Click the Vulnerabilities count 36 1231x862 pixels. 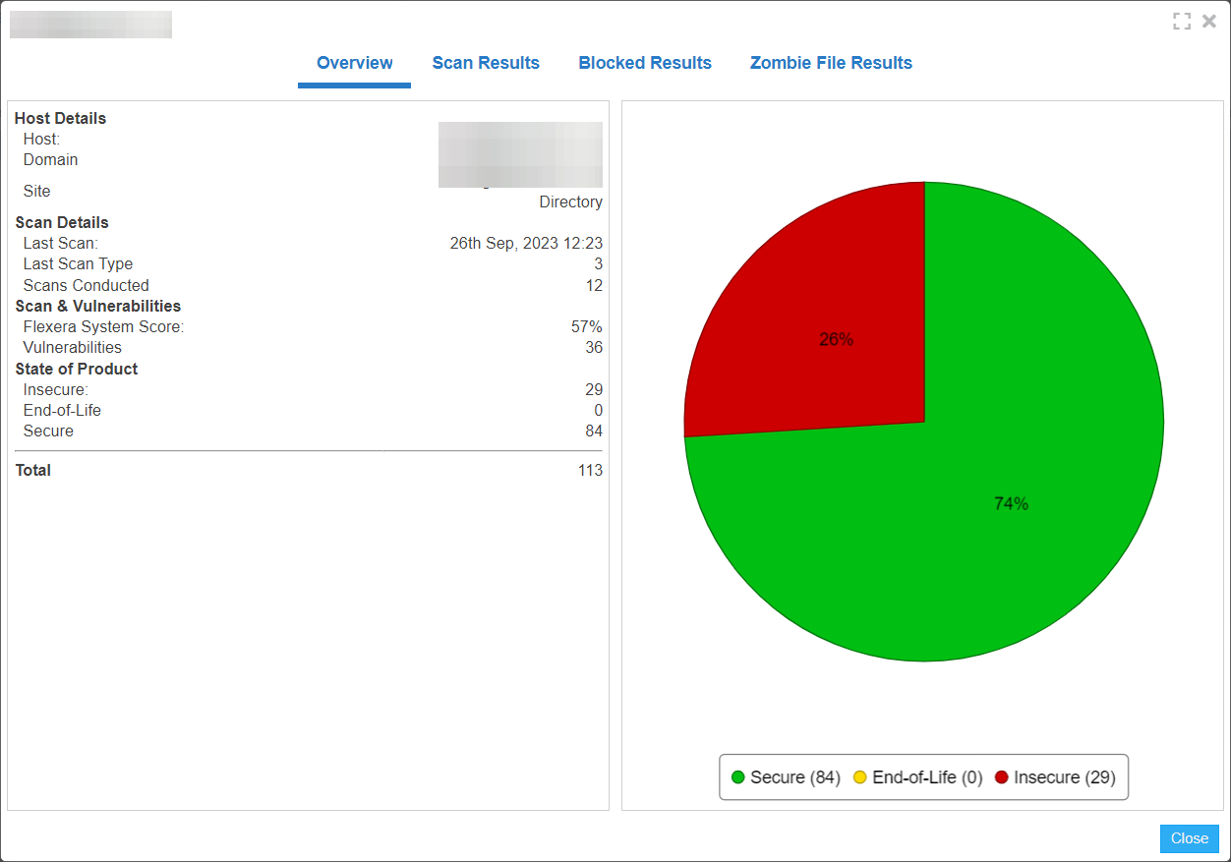click(593, 348)
